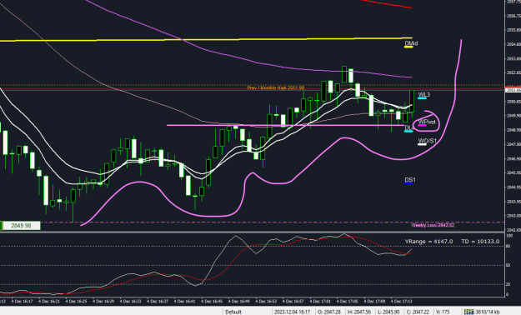The width and height of the screenshot is (521, 315).
Task: Click the C: 2047.22 status value
Action: [418, 312]
